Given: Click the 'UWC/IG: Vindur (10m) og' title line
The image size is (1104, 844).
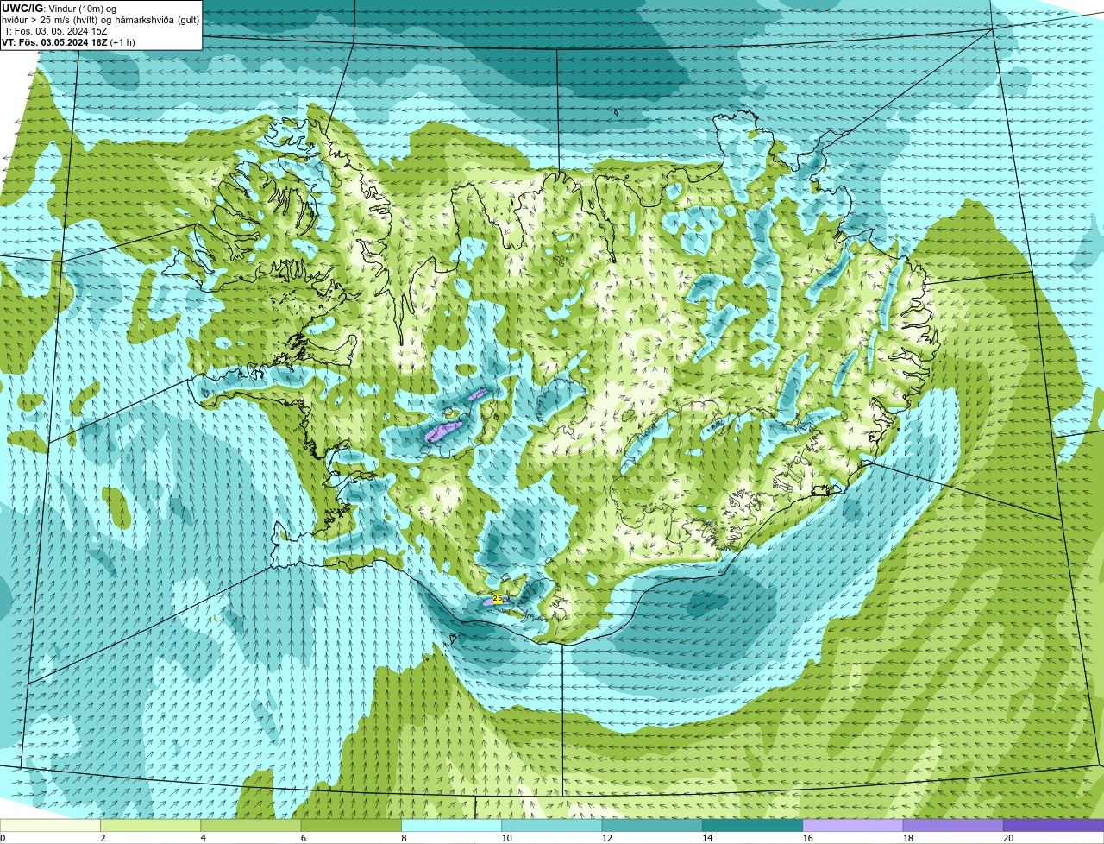Looking at the screenshot, I should pos(59,9).
